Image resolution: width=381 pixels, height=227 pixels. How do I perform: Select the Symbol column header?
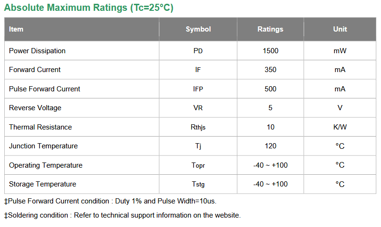198,29
